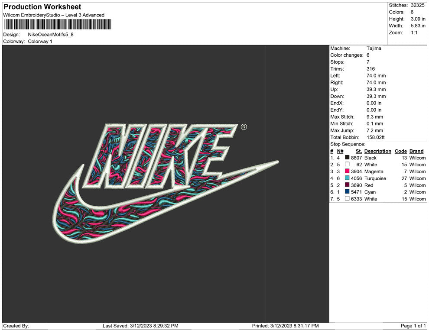Click the 'Page 1 of 1' footer text
429x330 pixels.
(413, 326)
